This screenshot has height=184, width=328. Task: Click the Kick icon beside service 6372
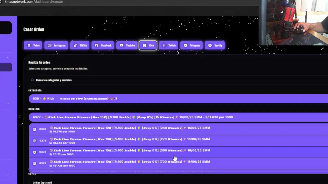pyautogui.click(x=35, y=152)
